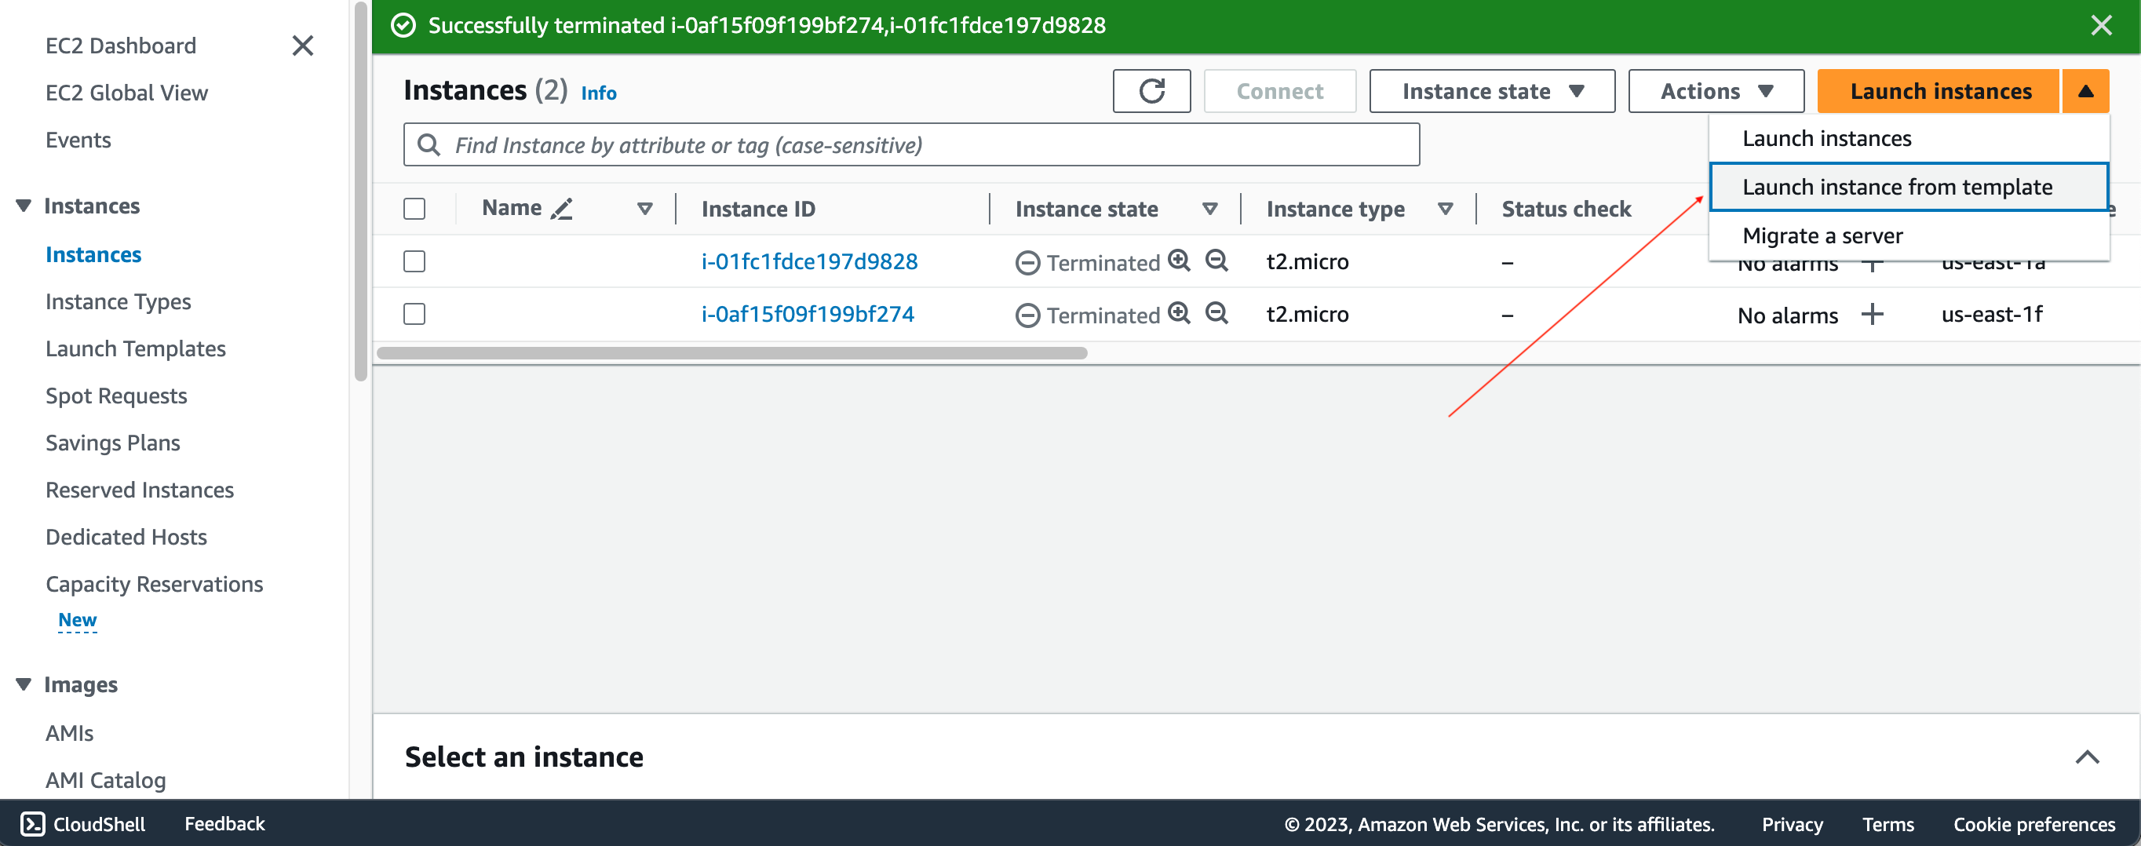The width and height of the screenshot is (2141, 846).
Task: Click zoom-in filter icon for i-01fc1fdce197d9828 row
Action: pos(1180,260)
